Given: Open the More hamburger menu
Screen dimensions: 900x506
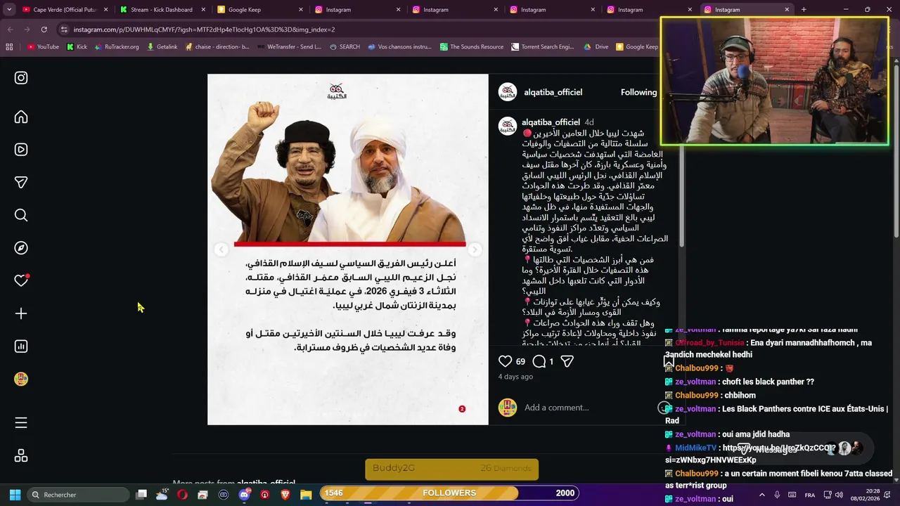Looking at the screenshot, I should point(21,422).
